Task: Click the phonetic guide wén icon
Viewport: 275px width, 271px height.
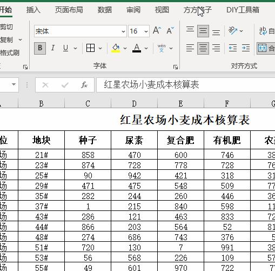Action: pos(162,48)
